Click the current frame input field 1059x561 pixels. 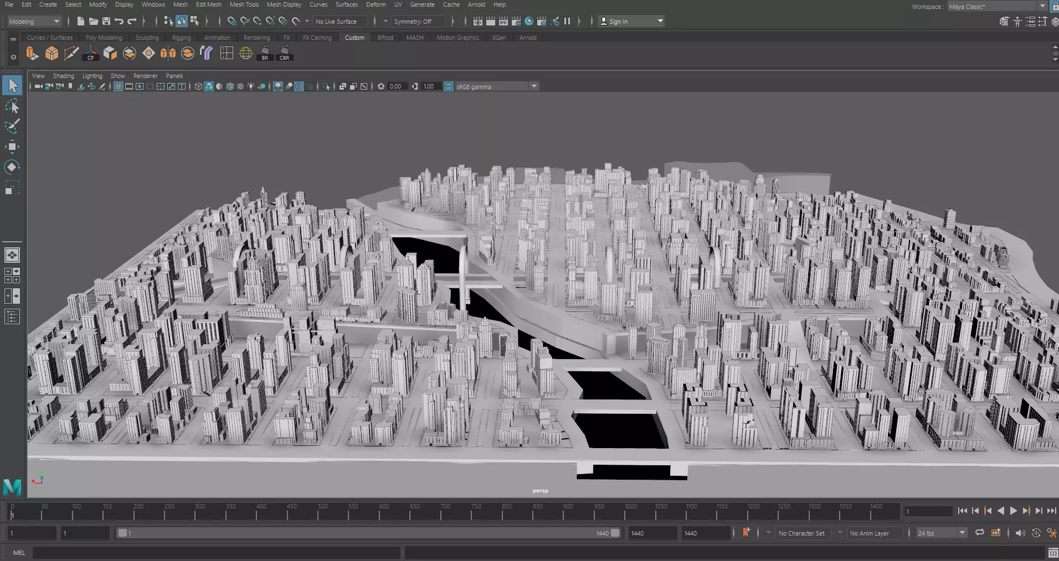[928, 511]
